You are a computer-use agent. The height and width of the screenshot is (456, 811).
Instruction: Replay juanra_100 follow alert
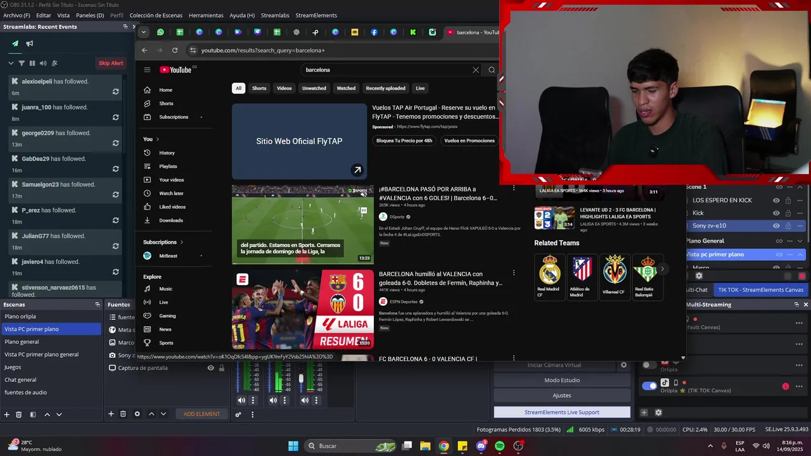click(x=115, y=117)
